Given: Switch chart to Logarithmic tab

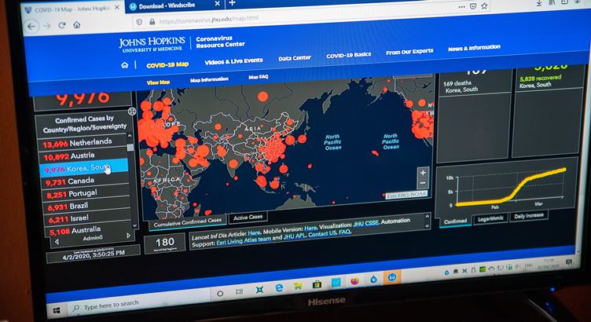Looking at the screenshot, I should pos(490,218).
